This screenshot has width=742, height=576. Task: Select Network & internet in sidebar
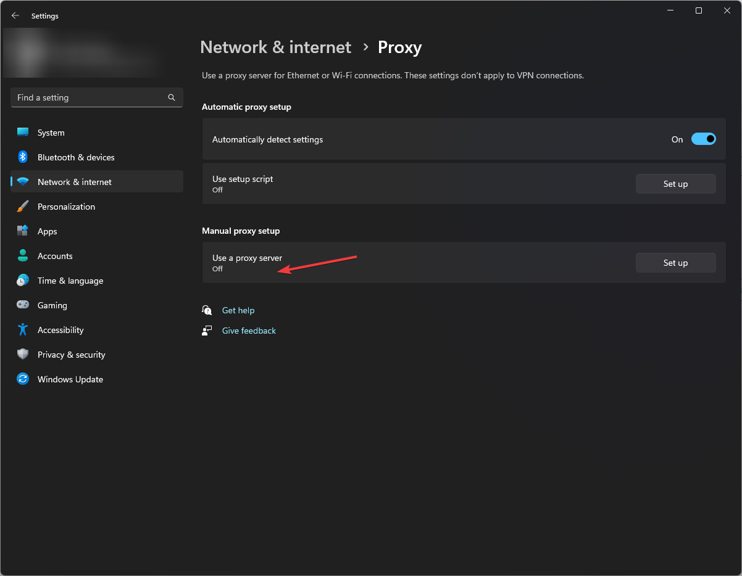[x=75, y=182]
